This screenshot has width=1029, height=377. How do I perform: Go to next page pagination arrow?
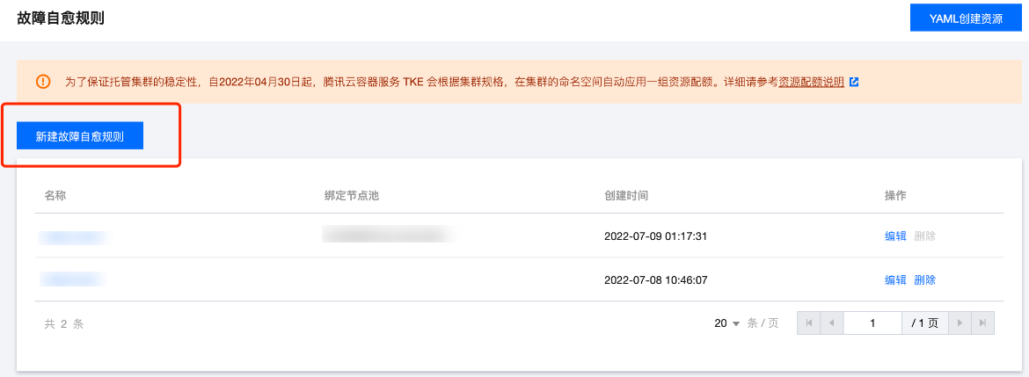click(960, 323)
